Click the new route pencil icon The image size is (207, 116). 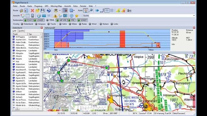coord(21,11)
